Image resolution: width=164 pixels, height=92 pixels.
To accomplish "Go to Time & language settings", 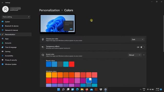I will coord(16,47).
